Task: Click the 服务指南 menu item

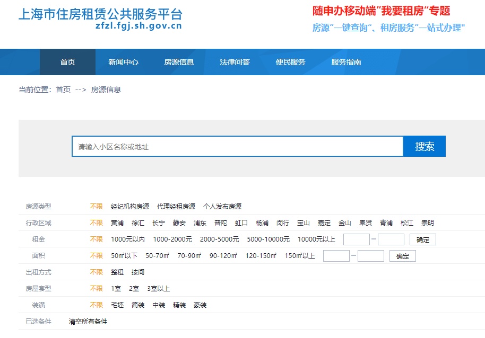Action: click(346, 62)
